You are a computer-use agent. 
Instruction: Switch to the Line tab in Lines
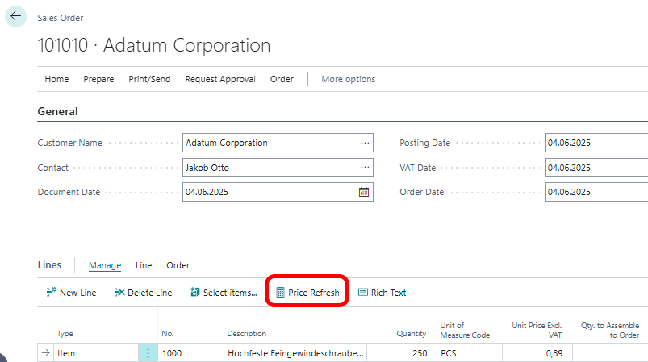pyautogui.click(x=144, y=265)
